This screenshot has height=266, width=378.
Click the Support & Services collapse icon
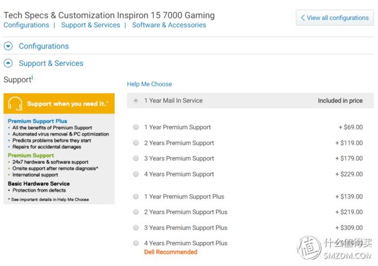pyautogui.click(x=8, y=63)
